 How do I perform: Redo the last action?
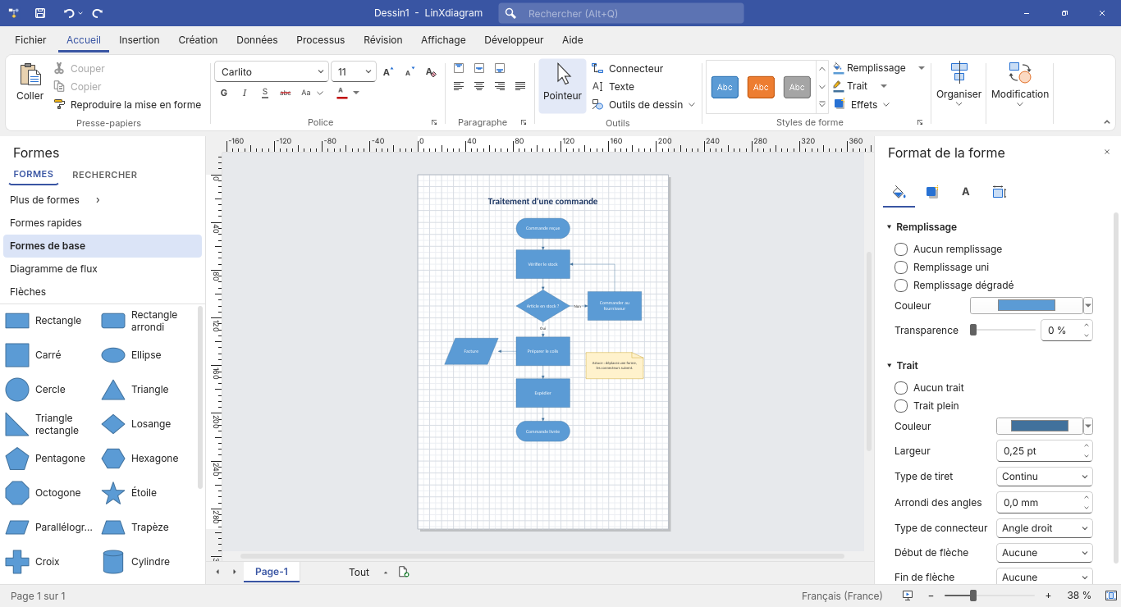[x=98, y=13]
